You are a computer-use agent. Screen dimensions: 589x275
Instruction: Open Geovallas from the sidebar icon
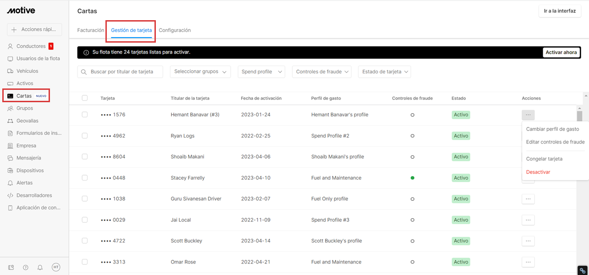[x=10, y=121]
